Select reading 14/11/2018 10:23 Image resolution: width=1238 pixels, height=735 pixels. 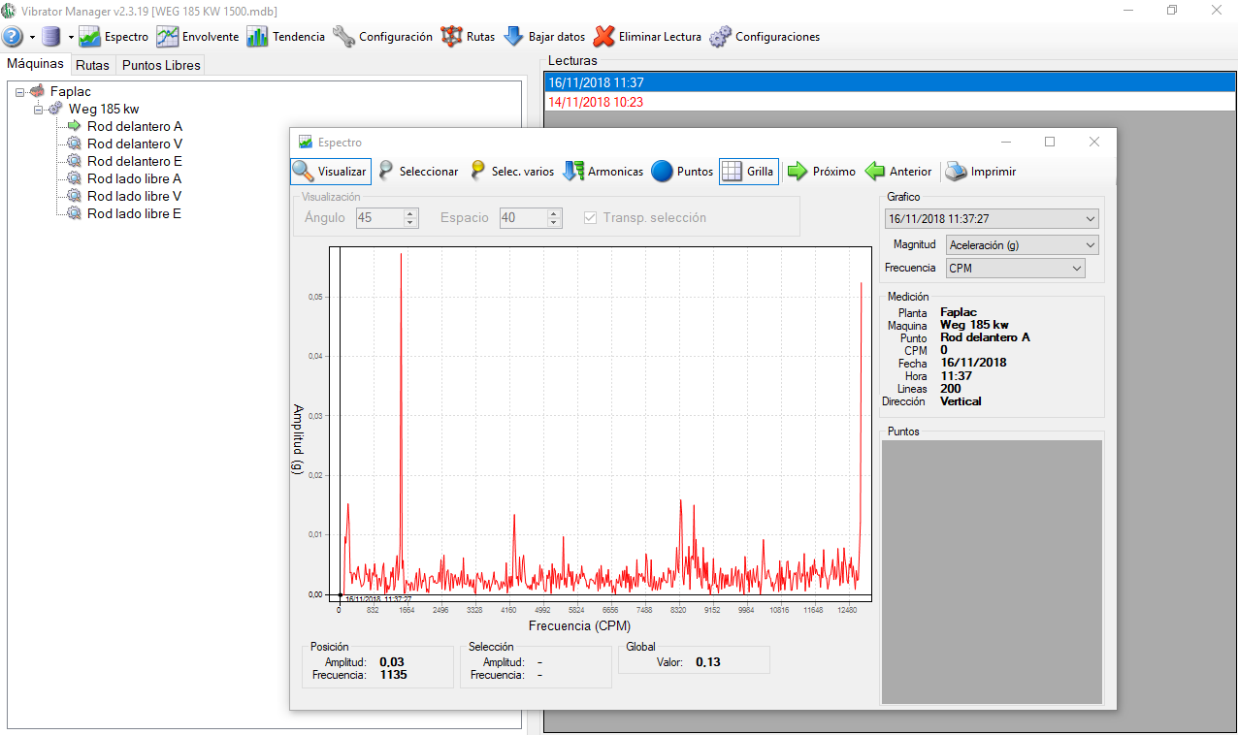(x=596, y=102)
